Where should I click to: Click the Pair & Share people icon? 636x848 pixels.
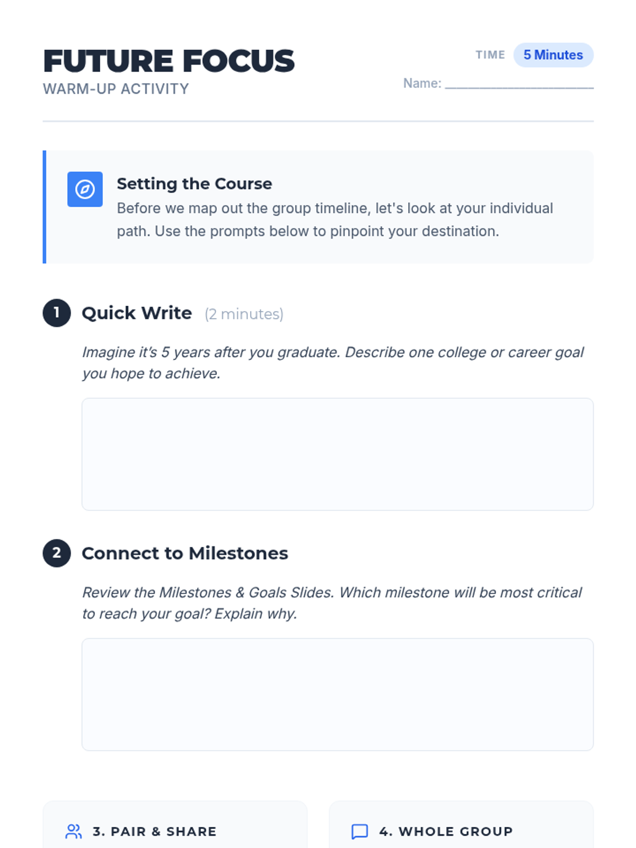coord(74,832)
